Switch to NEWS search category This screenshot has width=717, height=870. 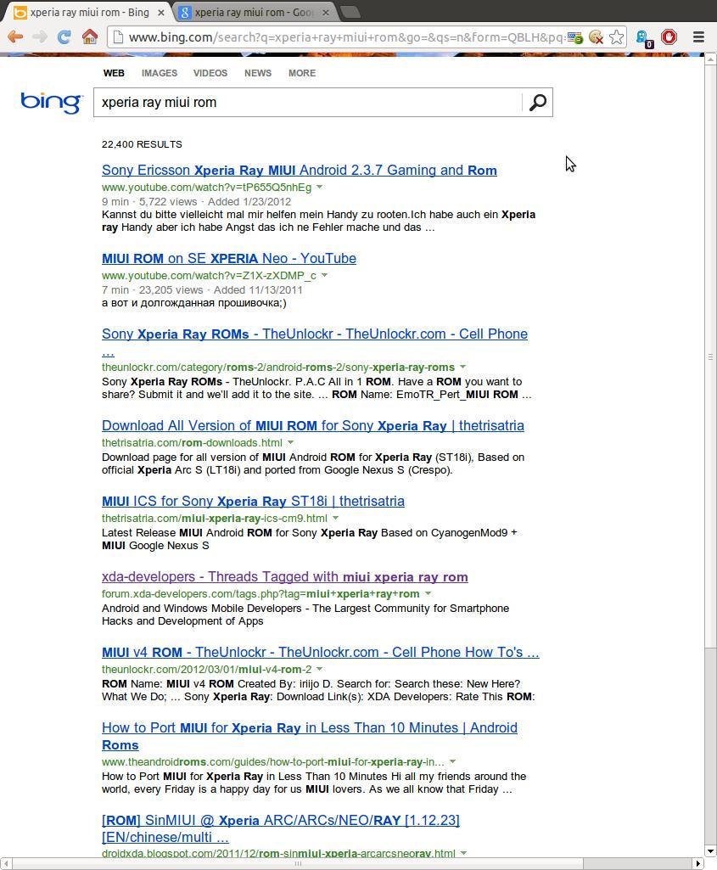point(258,73)
